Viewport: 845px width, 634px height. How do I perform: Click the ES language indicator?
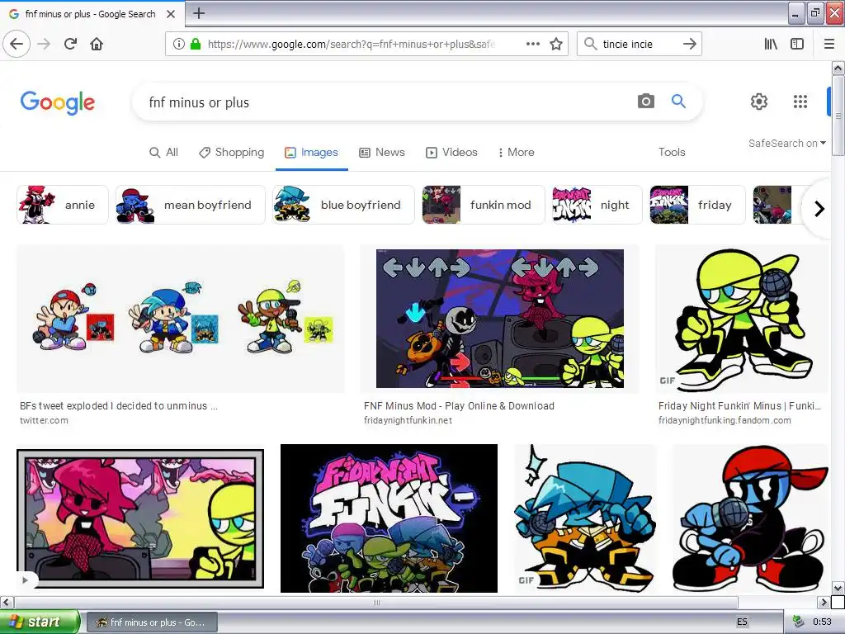(742, 622)
